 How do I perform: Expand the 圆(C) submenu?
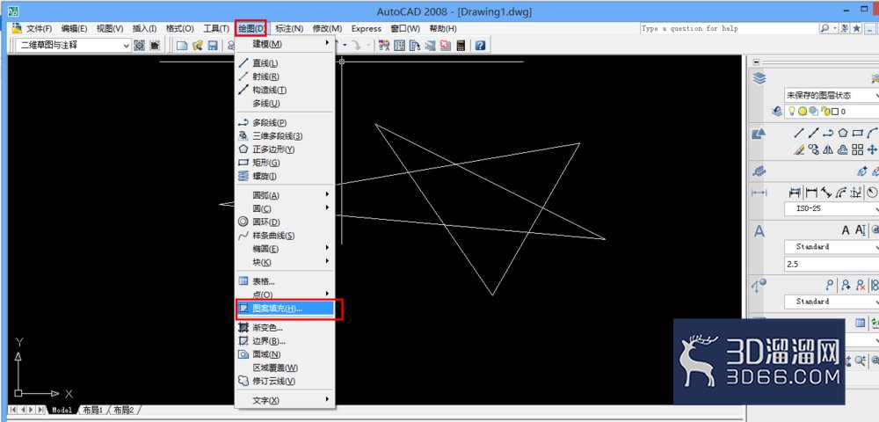pyautogui.click(x=284, y=208)
